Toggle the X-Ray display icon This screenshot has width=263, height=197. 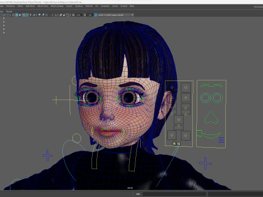pos(61,15)
